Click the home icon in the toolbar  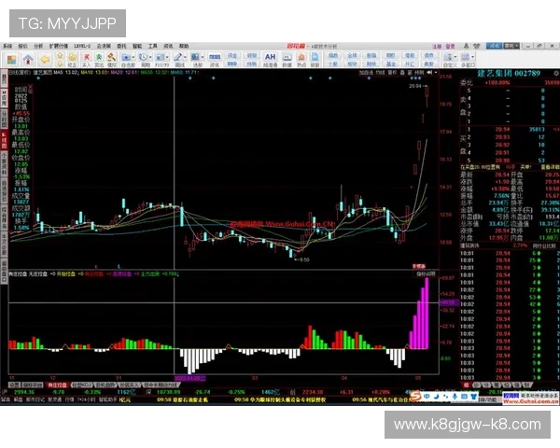pyautogui.click(x=28, y=58)
